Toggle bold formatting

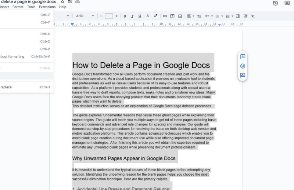pyautogui.click(x=125, y=16)
